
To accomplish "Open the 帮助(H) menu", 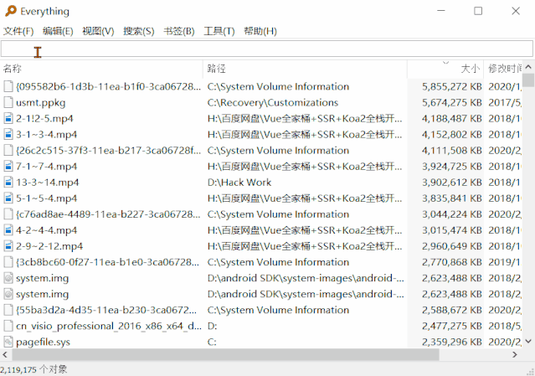I will click(260, 31).
